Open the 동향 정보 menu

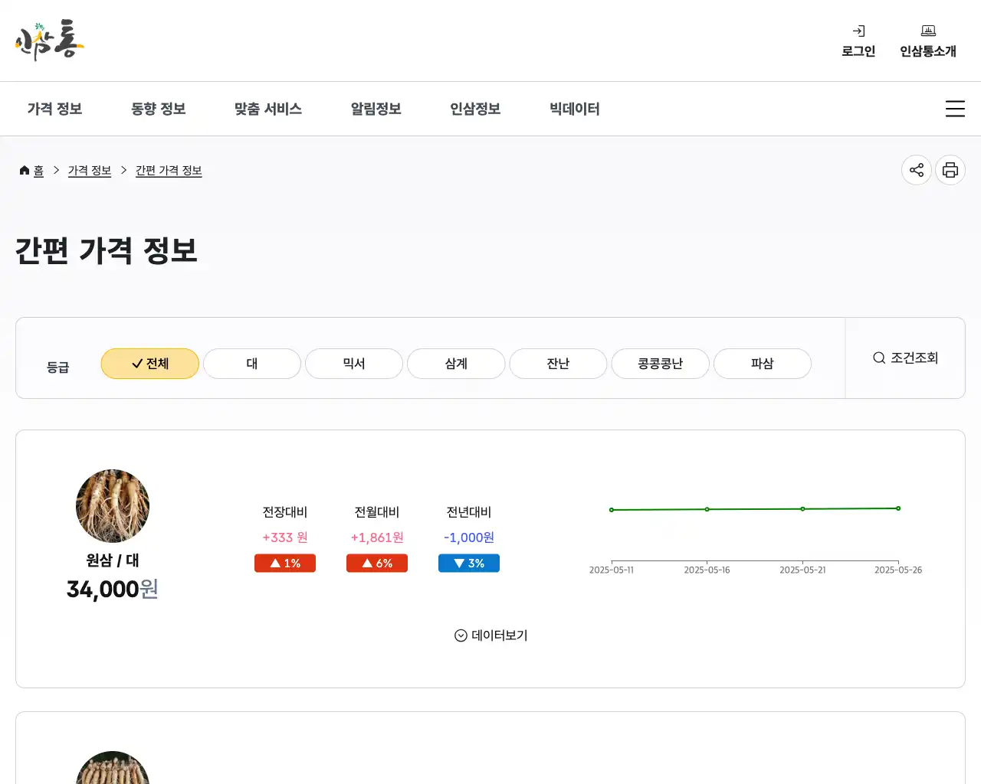click(x=159, y=109)
